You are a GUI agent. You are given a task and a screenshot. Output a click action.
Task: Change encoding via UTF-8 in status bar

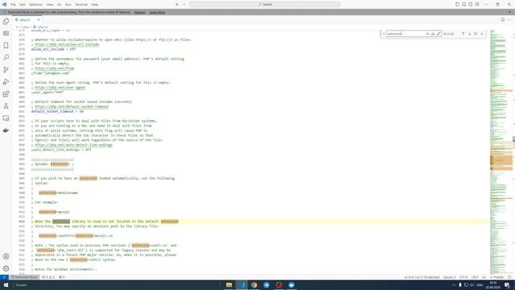463,277
